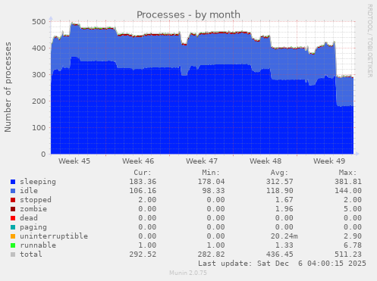The width and height of the screenshot is (377, 281).
Task: Click the 300 y-axis tick label
Action: click(39, 75)
